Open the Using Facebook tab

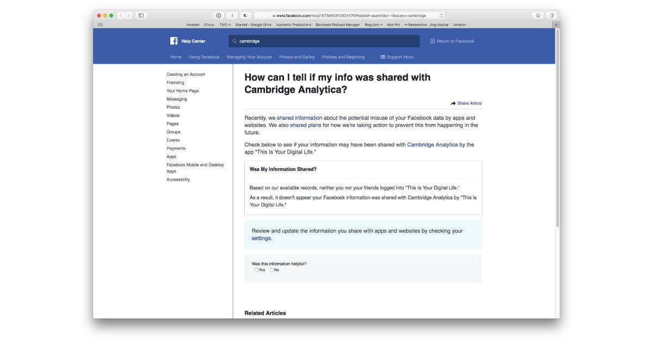pyautogui.click(x=204, y=57)
